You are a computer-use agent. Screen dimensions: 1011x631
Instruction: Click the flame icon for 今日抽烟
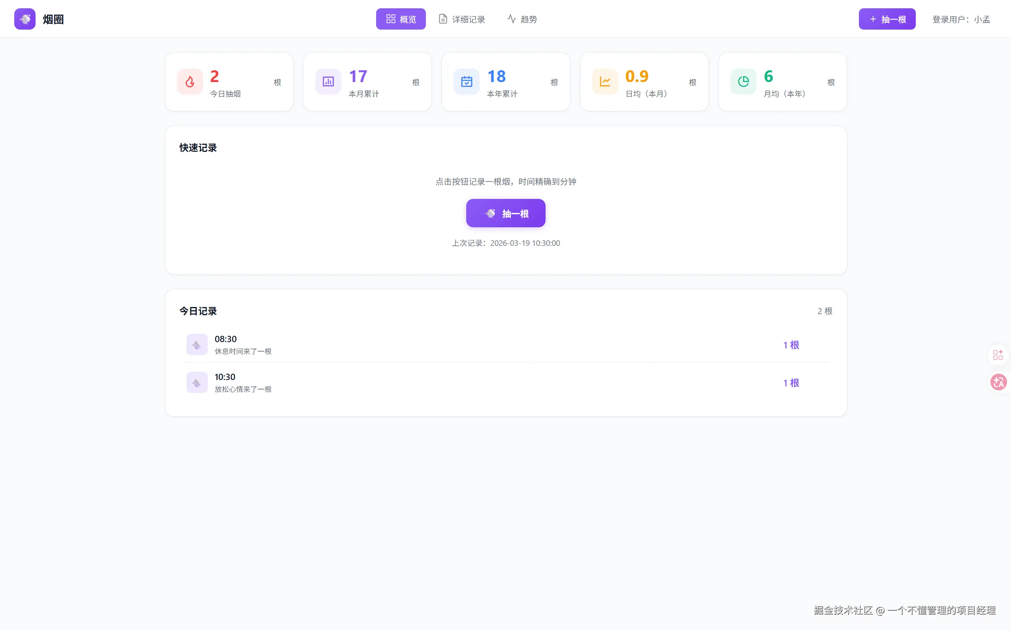(x=190, y=81)
